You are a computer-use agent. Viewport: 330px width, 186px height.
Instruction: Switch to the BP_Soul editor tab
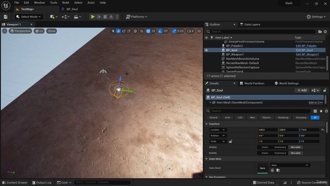click(72, 9)
